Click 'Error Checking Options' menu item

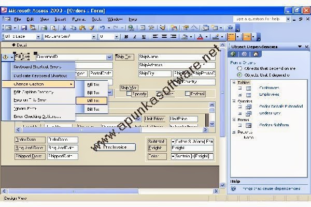(37, 116)
